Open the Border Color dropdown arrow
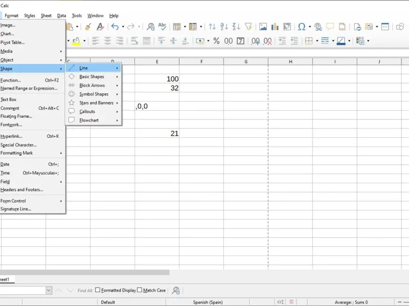 coord(349,41)
